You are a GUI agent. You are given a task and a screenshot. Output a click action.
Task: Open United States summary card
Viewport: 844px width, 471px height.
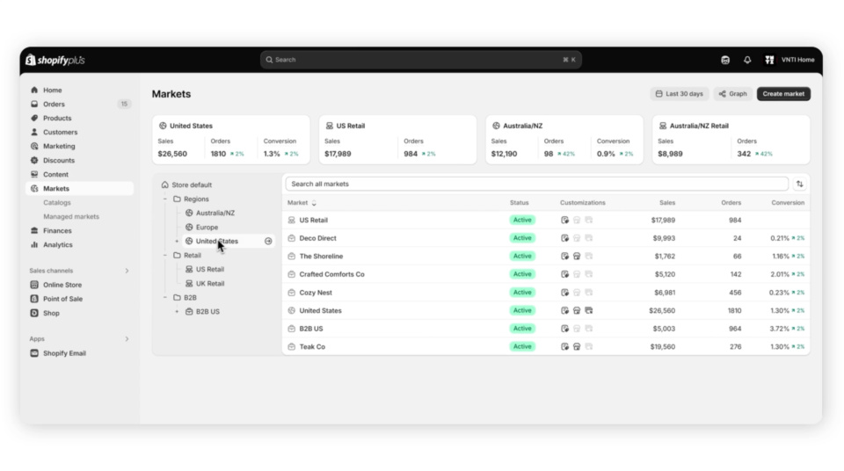coord(231,140)
